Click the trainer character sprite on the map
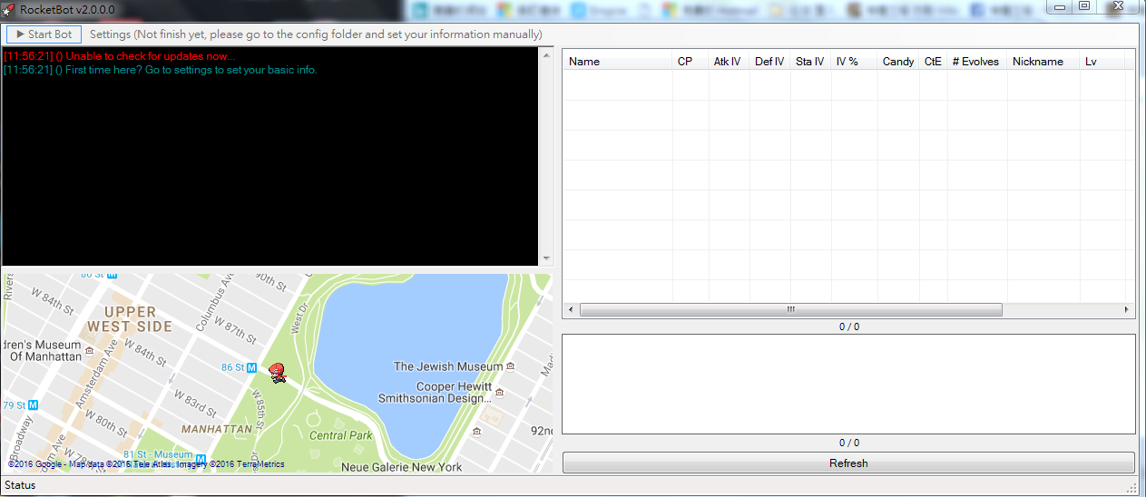 278,372
